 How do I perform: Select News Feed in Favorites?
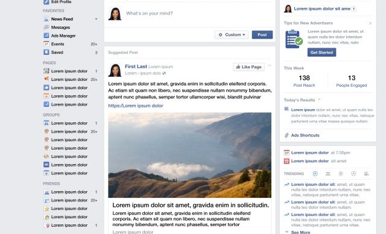(x=62, y=19)
